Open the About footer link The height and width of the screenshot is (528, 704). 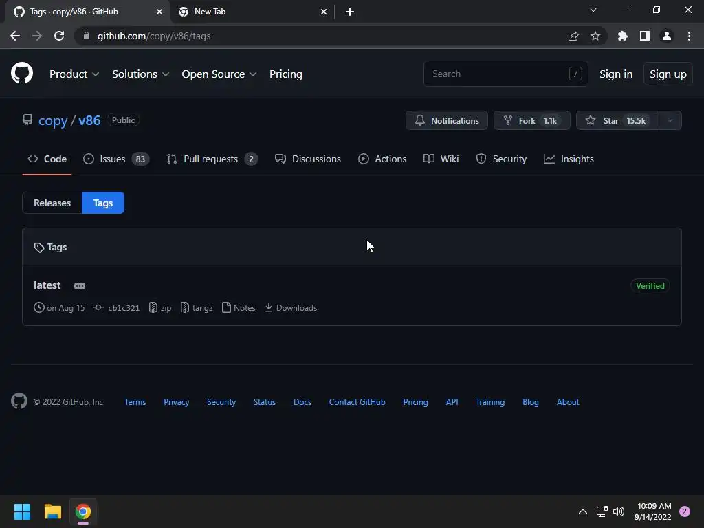coord(568,402)
